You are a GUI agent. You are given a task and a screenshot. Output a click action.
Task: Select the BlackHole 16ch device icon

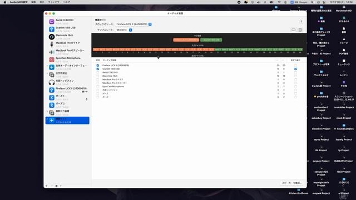click(52, 37)
